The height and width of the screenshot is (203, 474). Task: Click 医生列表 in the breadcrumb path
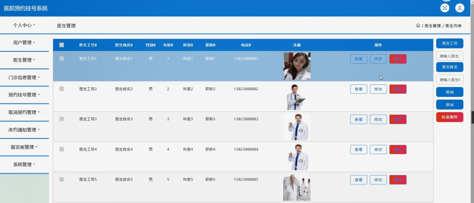[x=453, y=26]
